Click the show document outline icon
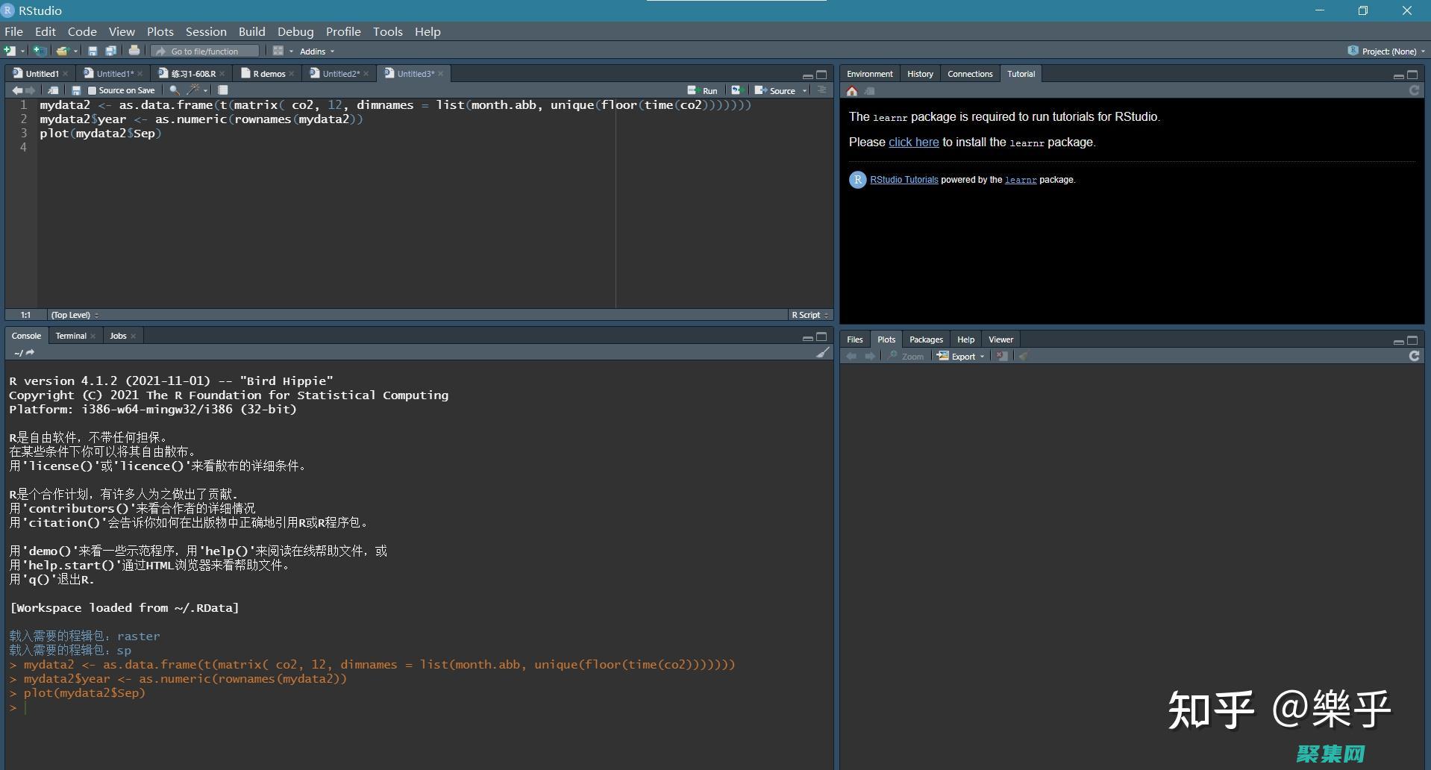 click(822, 90)
